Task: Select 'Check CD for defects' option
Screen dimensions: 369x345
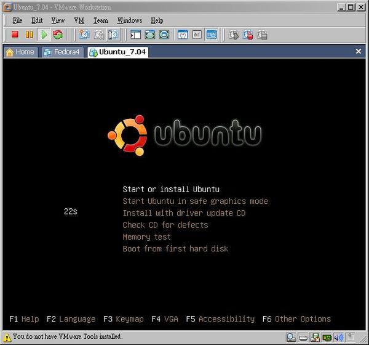Action: pyautogui.click(x=165, y=225)
